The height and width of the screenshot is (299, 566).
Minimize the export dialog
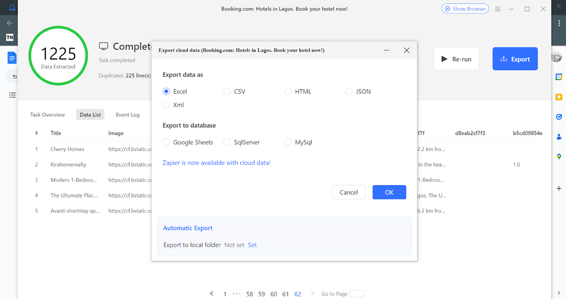pyautogui.click(x=387, y=50)
